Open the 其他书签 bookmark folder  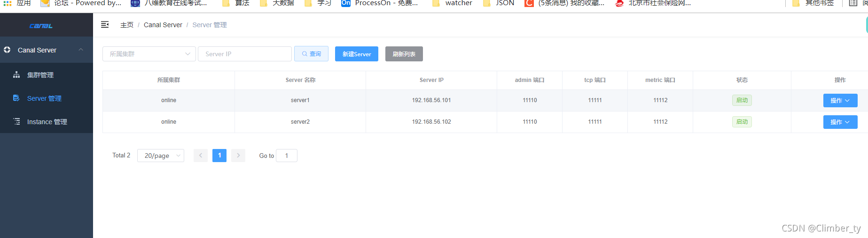813,3
